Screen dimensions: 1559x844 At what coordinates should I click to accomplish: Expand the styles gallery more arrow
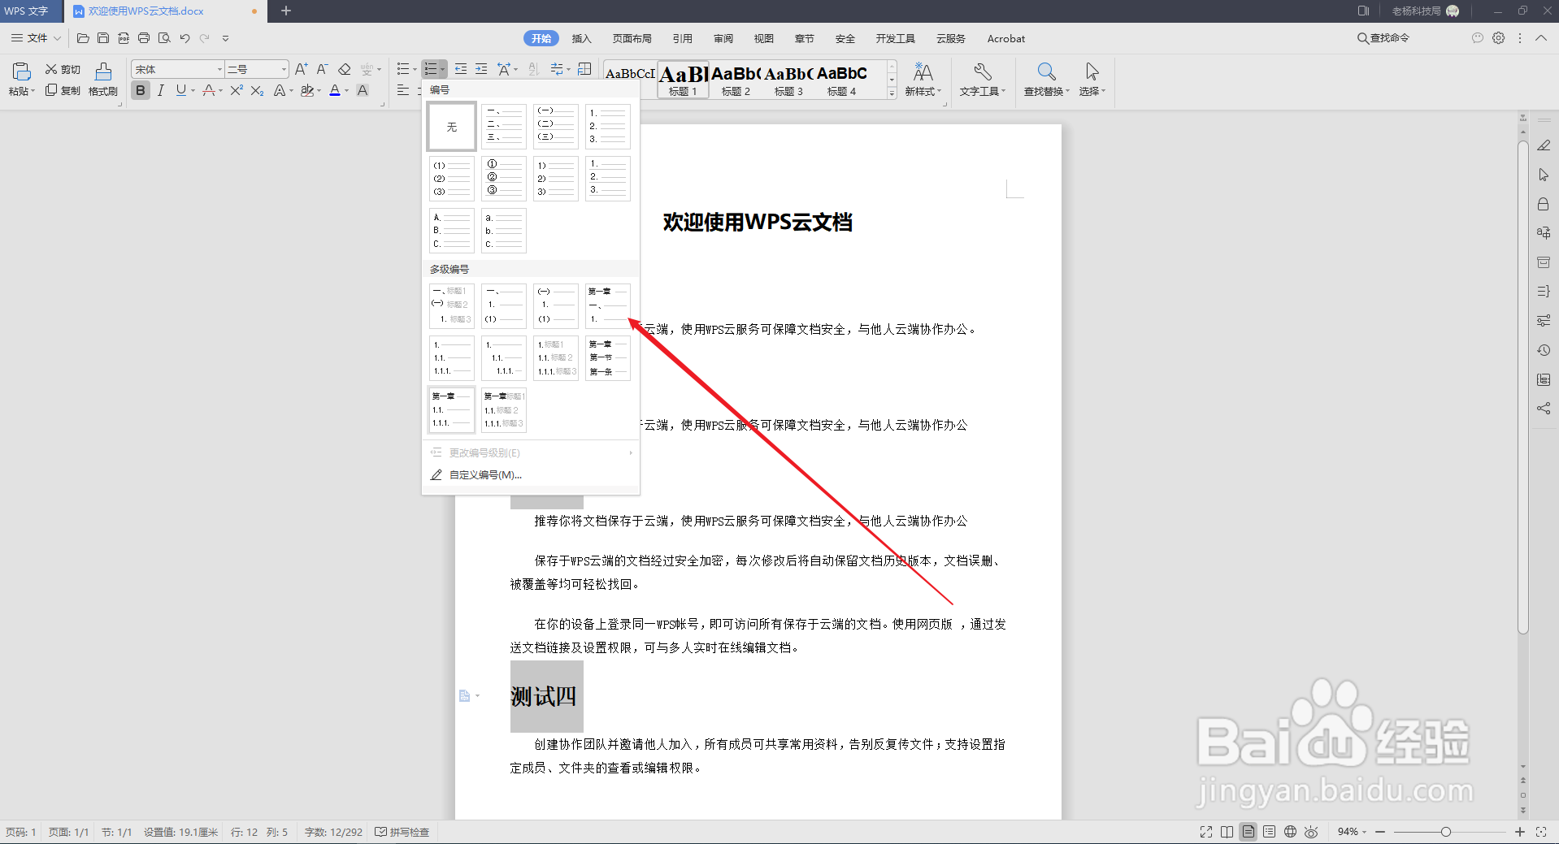tap(892, 93)
